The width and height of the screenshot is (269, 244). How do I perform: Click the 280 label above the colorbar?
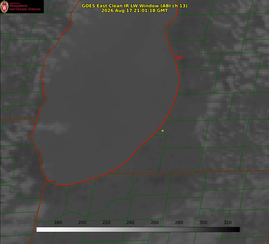coord(179,222)
